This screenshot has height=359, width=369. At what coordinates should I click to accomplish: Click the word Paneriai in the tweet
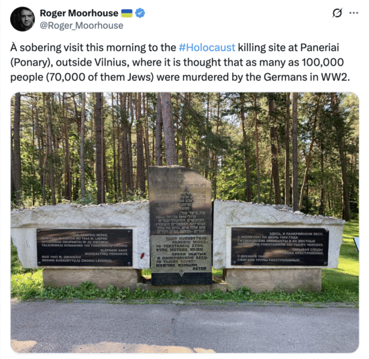(x=319, y=48)
